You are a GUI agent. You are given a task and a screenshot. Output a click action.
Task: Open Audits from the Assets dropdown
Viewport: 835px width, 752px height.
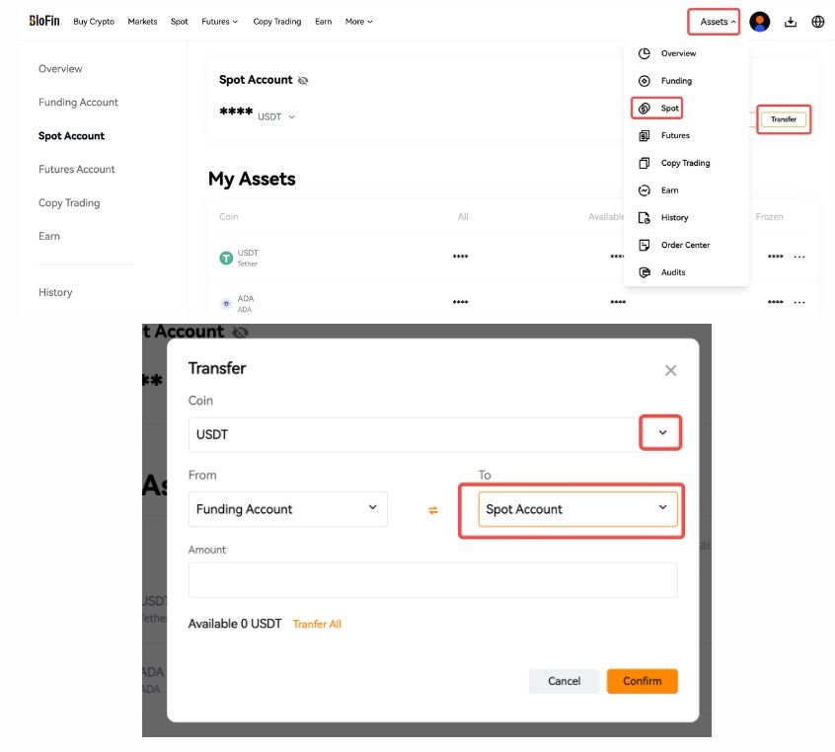tap(673, 272)
